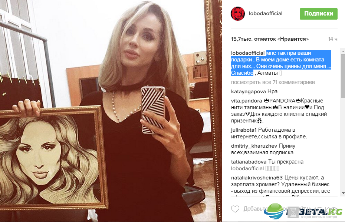Click the 14 ч post timestamp

333,39
